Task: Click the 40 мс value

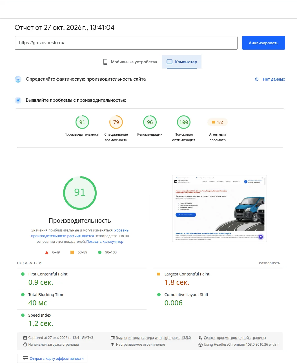Action: pos(38,303)
